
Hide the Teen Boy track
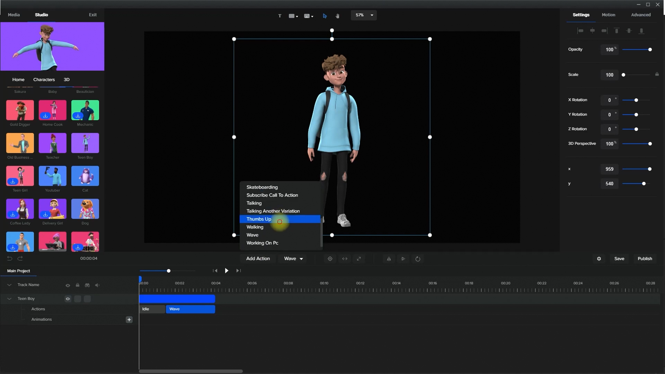coord(68,299)
